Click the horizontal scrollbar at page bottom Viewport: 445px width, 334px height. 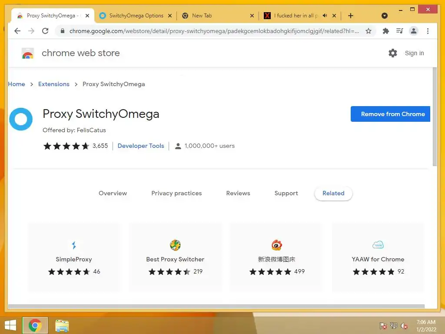(216, 307)
